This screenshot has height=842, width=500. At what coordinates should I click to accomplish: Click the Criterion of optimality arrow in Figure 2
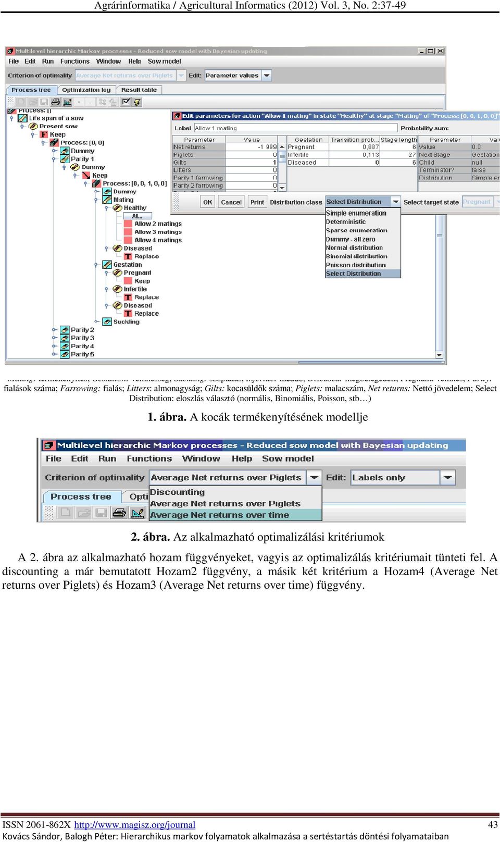tap(314, 477)
